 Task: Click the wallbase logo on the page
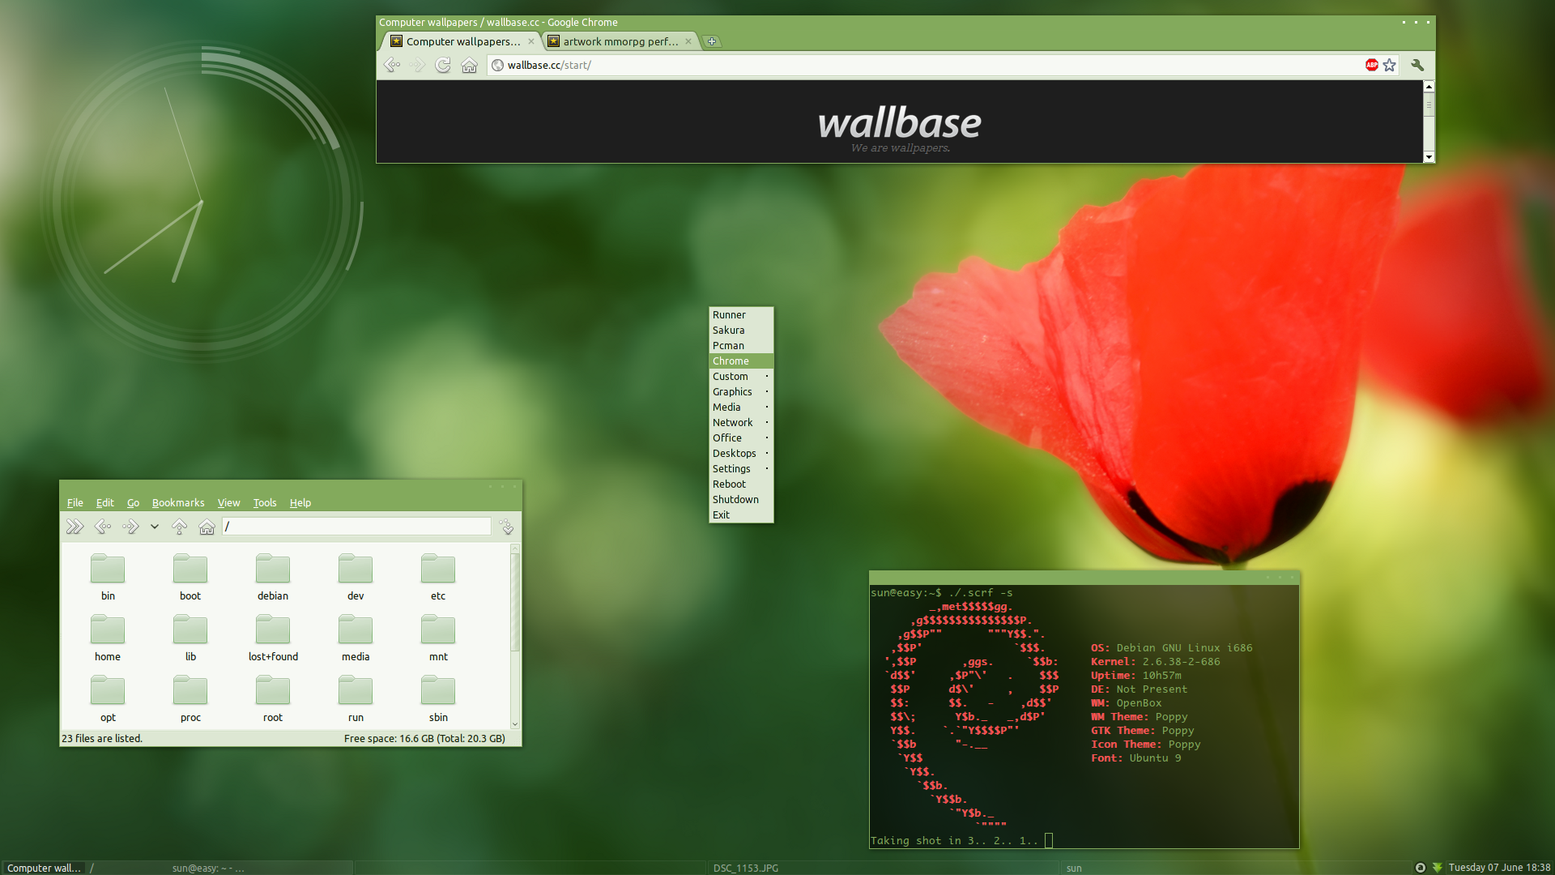[899, 123]
